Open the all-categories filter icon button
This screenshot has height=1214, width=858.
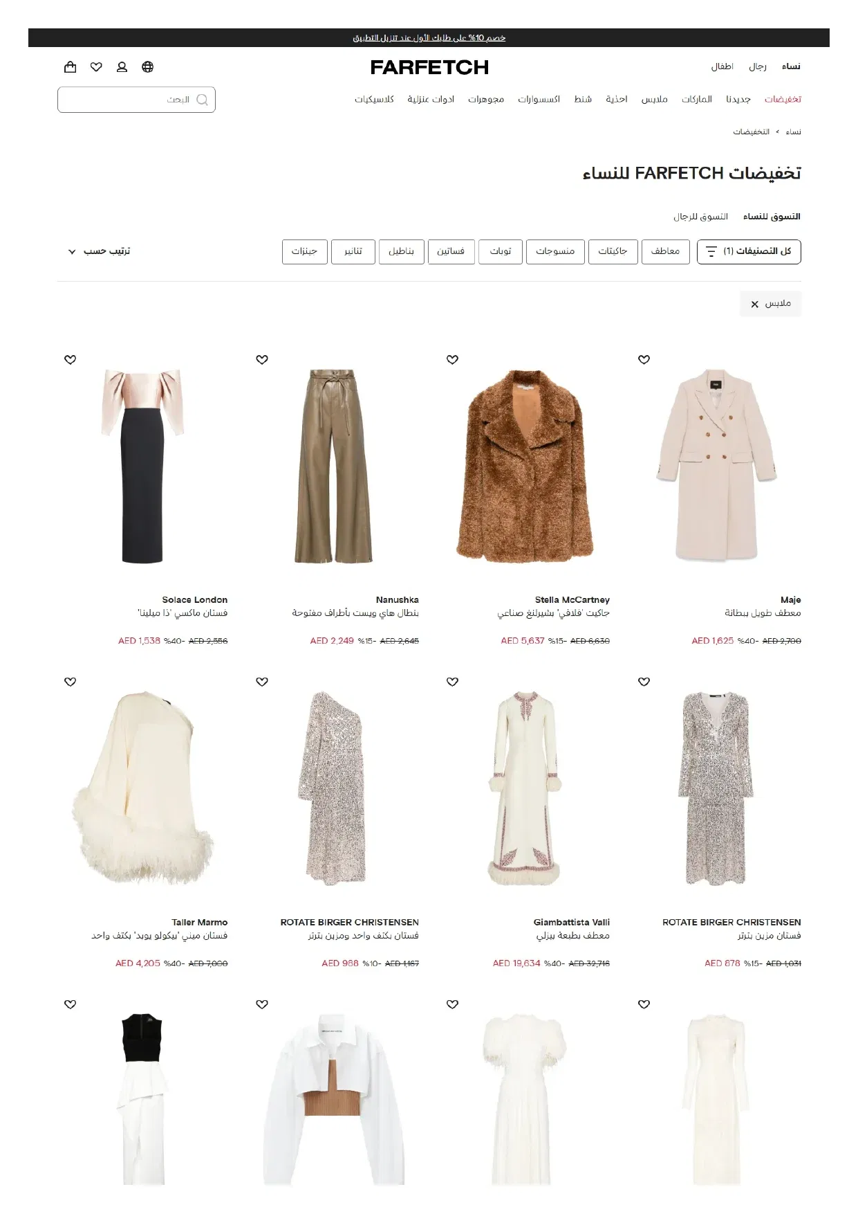tap(749, 251)
